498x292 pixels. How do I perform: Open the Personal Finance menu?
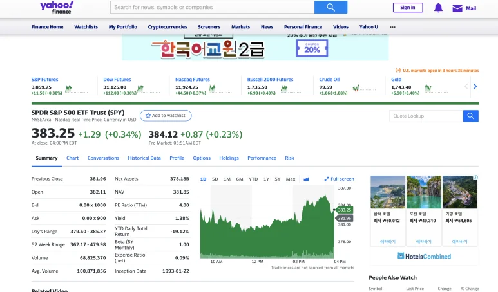click(303, 27)
